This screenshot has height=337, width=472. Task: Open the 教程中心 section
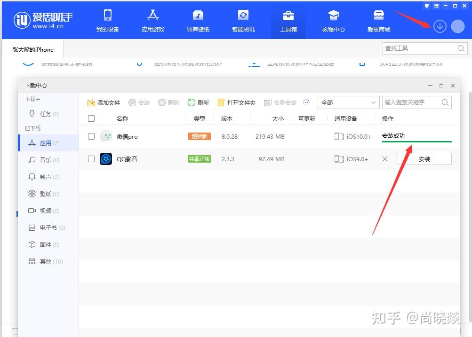333,20
